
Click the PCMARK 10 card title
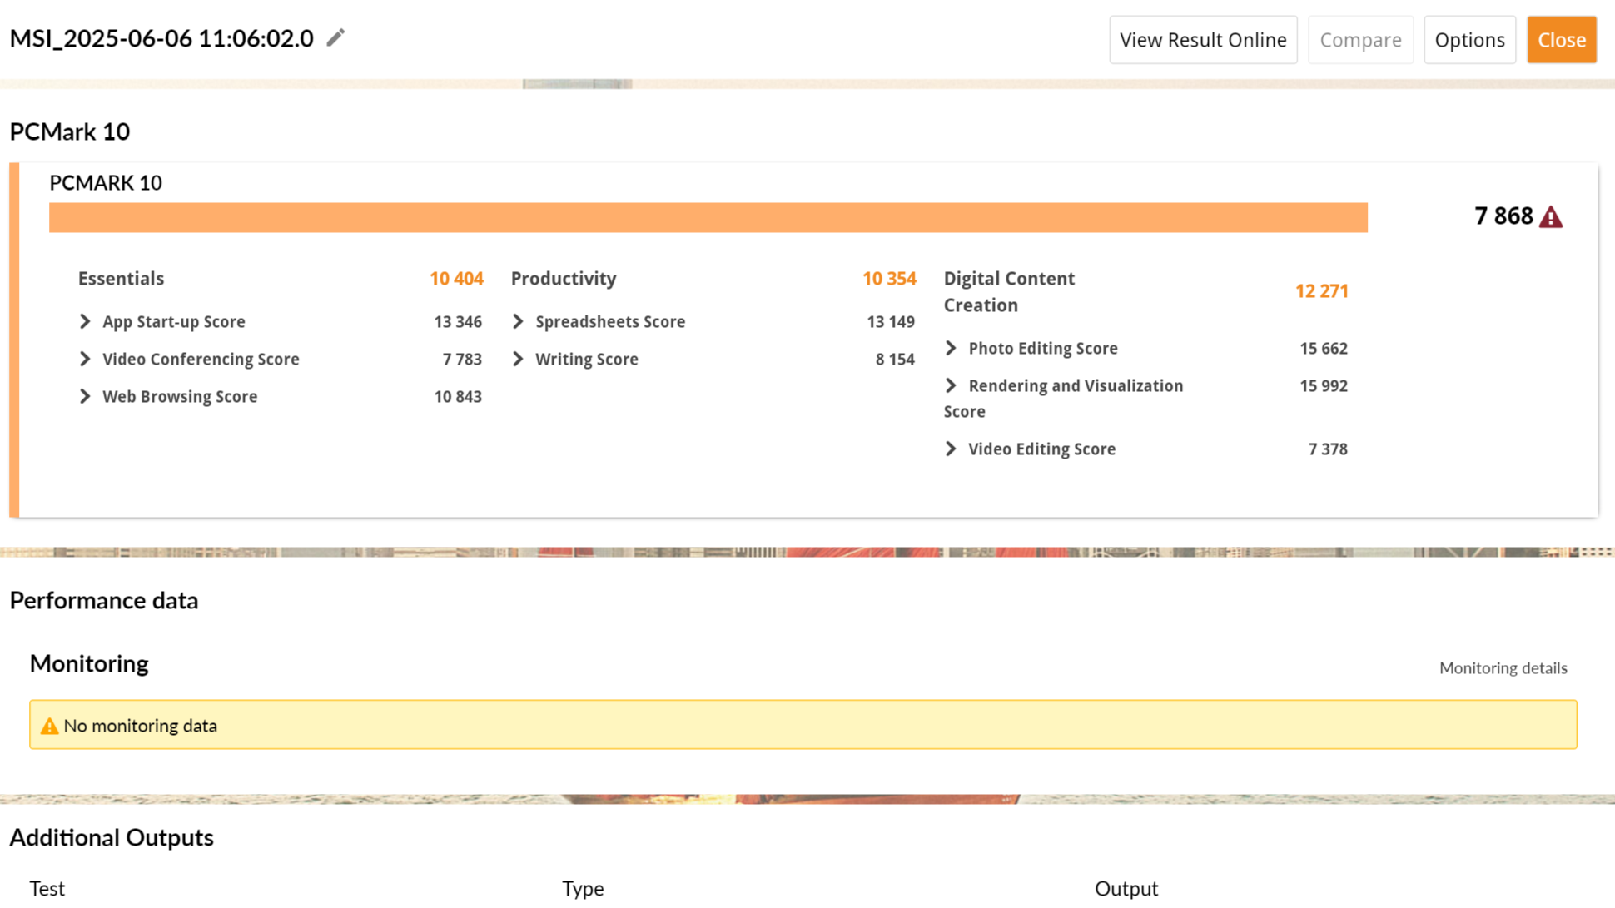click(x=106, y=183)
